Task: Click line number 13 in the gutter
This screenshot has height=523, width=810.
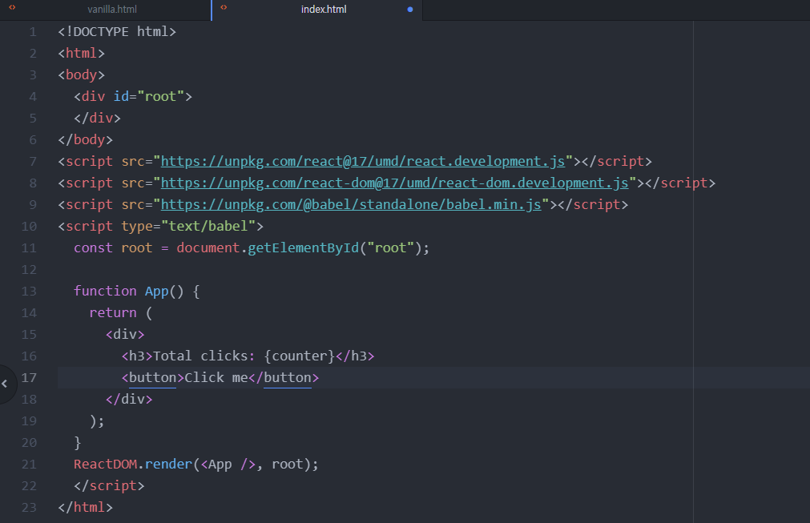Action: [x=29, y=292]
